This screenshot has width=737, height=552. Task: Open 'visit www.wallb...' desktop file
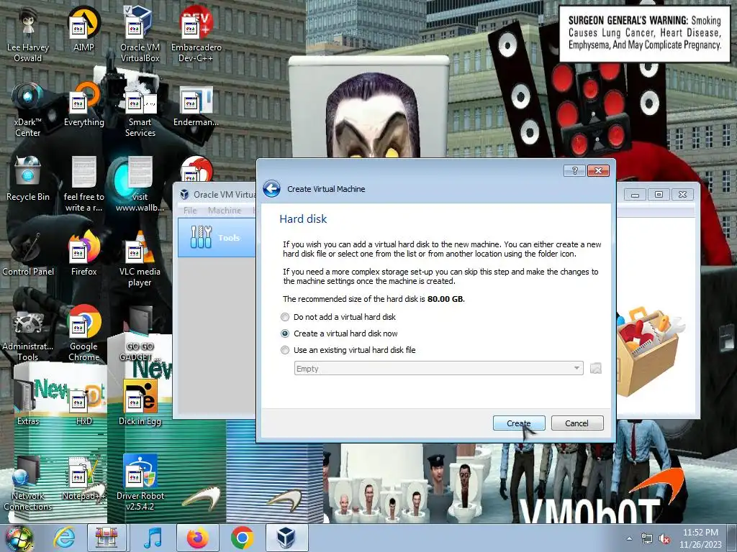(x=140, y=185)
